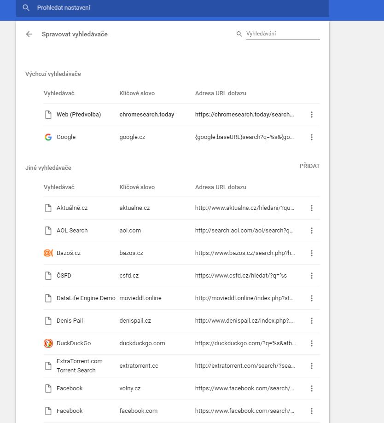Select the Aktuálně.cz engine name

click(x=72, y=208)
